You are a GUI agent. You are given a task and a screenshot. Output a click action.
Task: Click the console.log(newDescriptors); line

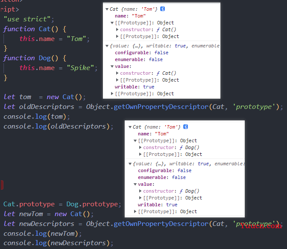click(x=59, y=243)
